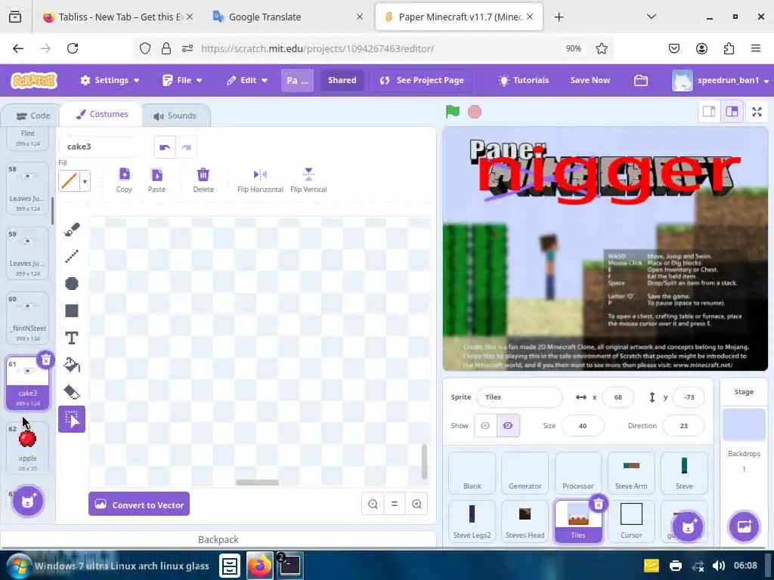Open the File menu
This screenshot has height=580, width=774.
(x=182, y=80)
